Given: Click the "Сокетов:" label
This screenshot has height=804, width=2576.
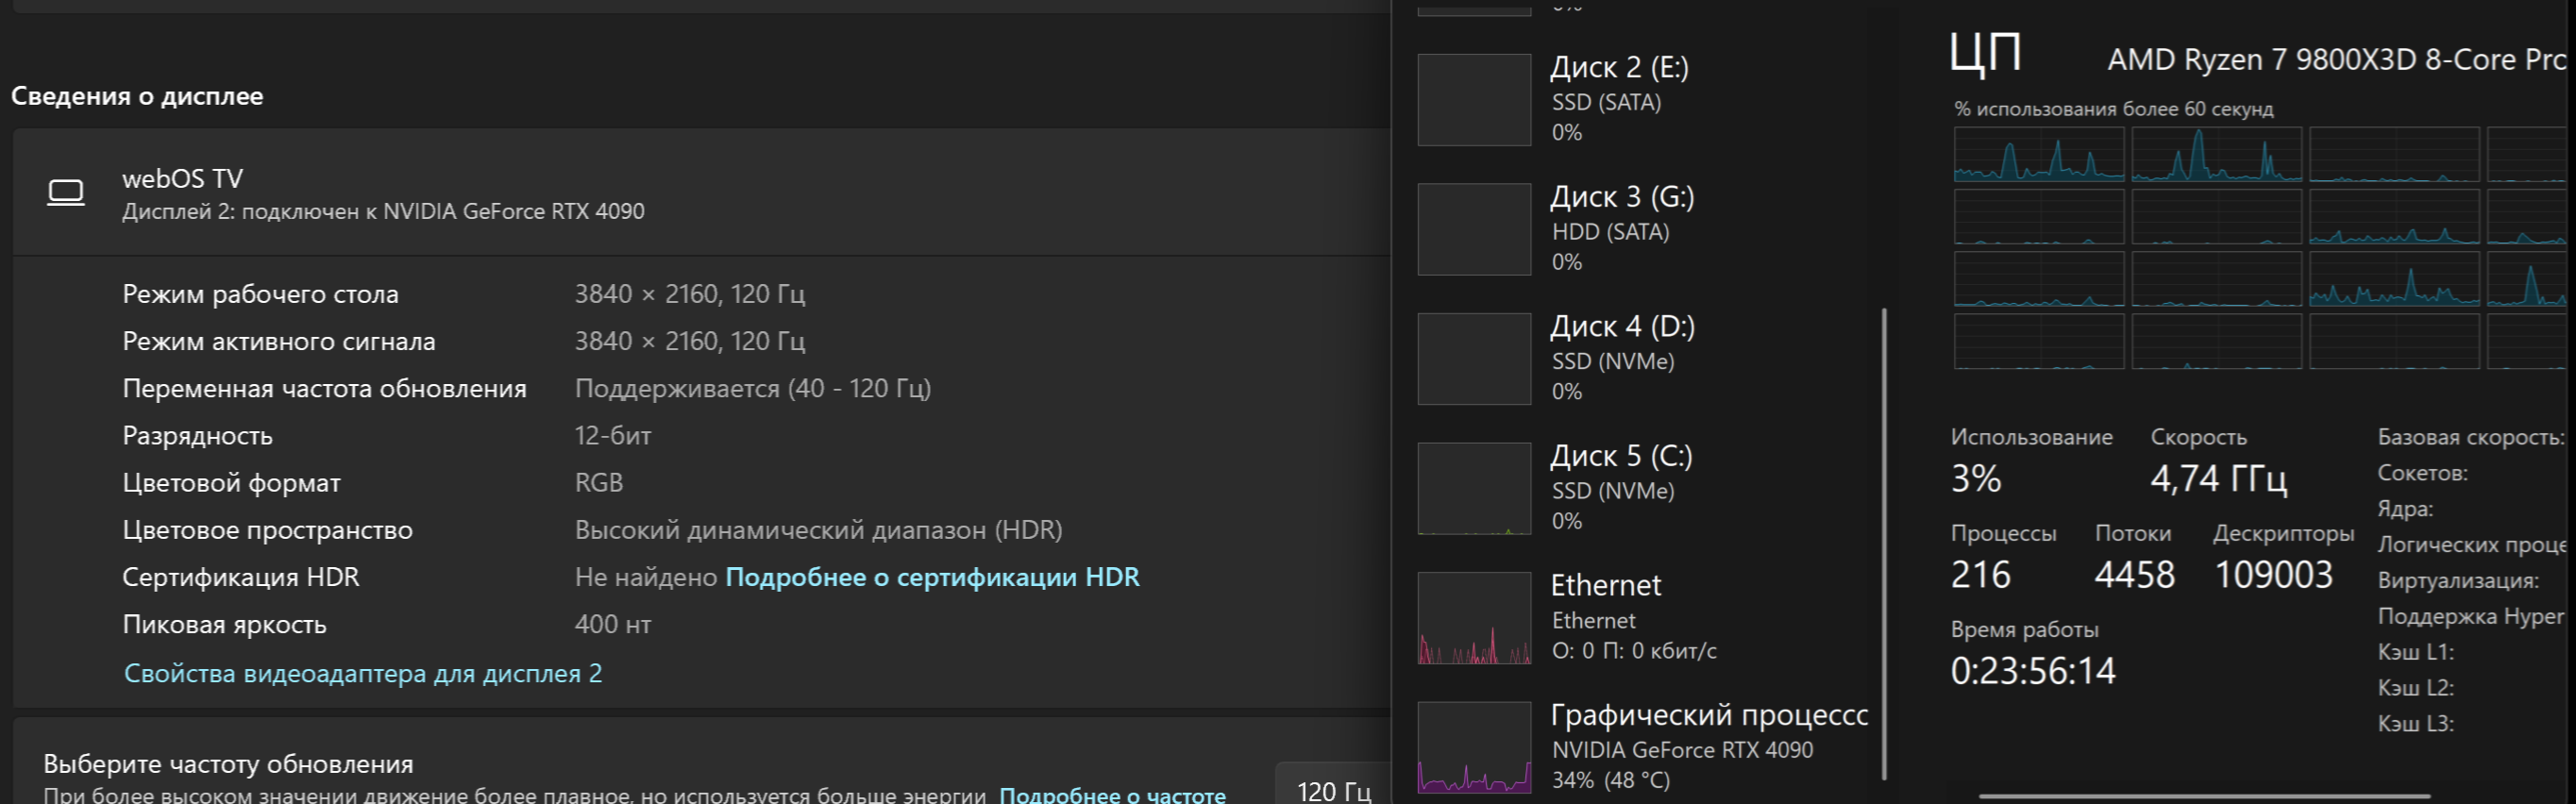Looking at the screenshot, I should (2422, 473).
